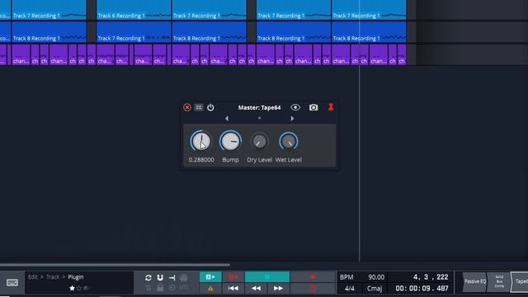Select Plugin in the breadcrumb path
528x297 pixels.
coord(76,277)
